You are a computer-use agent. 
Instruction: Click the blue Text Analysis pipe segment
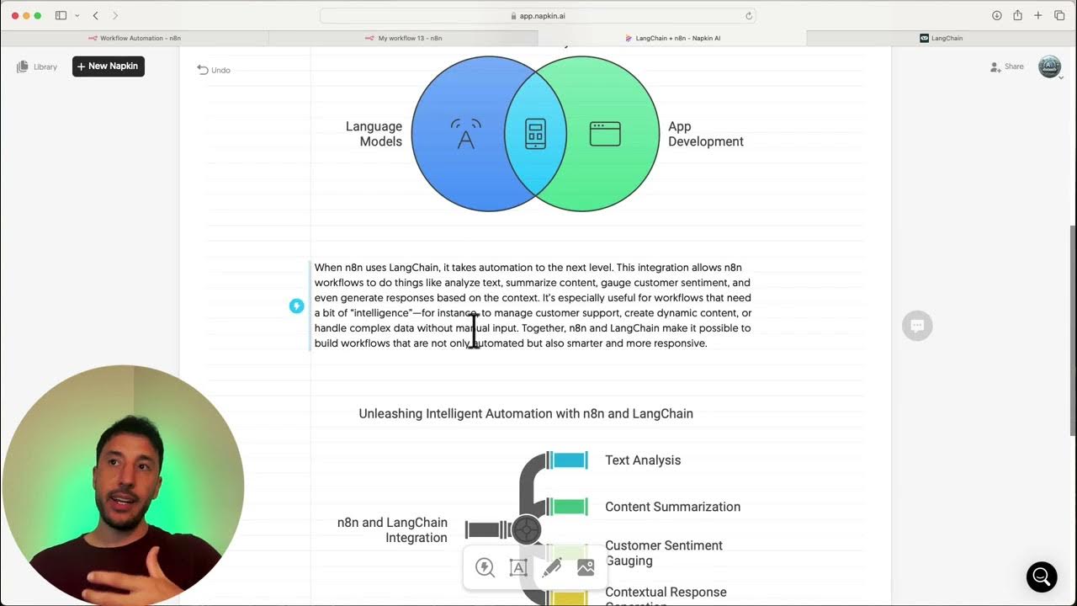568,460
